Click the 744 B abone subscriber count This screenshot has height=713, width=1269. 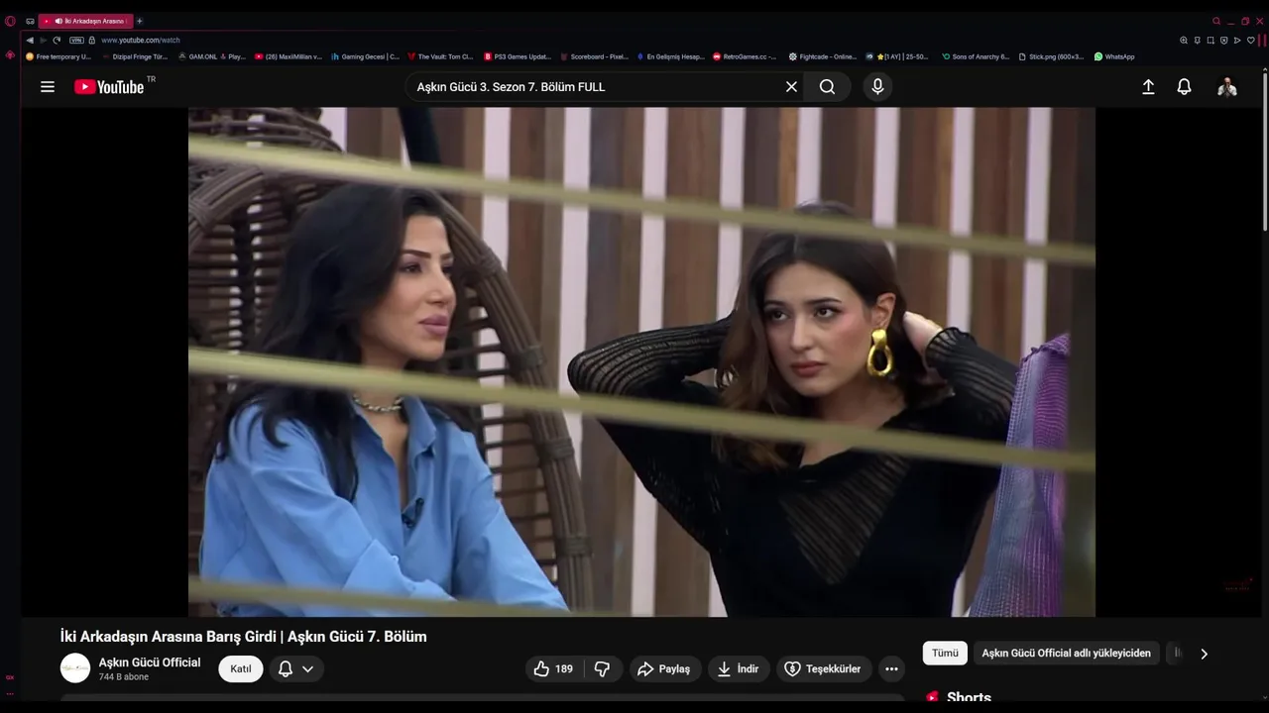pos(124,677)
